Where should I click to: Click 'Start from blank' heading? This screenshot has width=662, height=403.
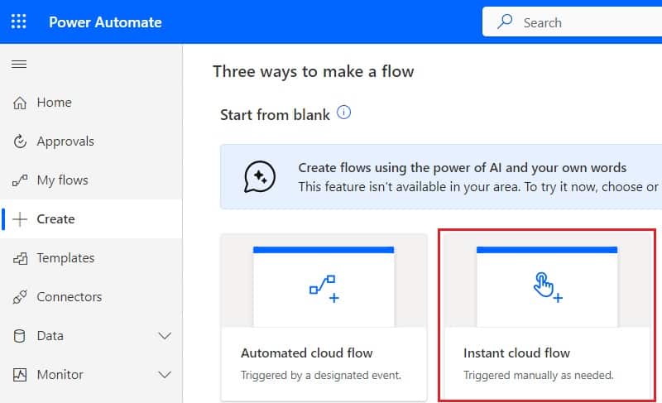[275, 115]
